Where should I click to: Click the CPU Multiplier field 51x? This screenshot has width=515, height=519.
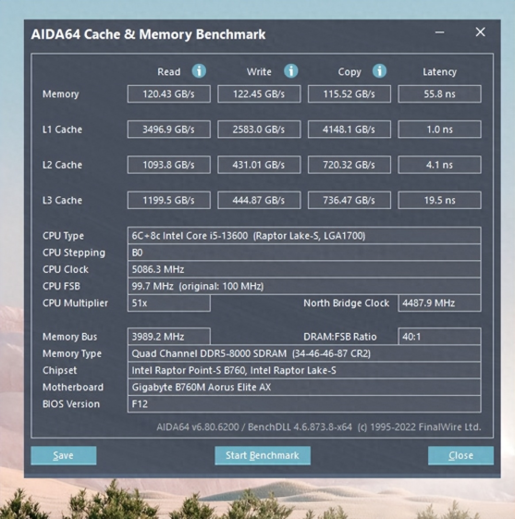(x=169, y=303)
